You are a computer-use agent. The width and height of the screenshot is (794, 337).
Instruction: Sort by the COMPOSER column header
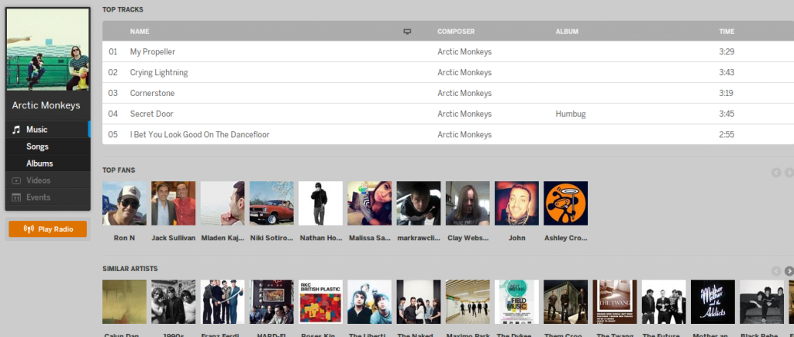click(x=456, y=31)
